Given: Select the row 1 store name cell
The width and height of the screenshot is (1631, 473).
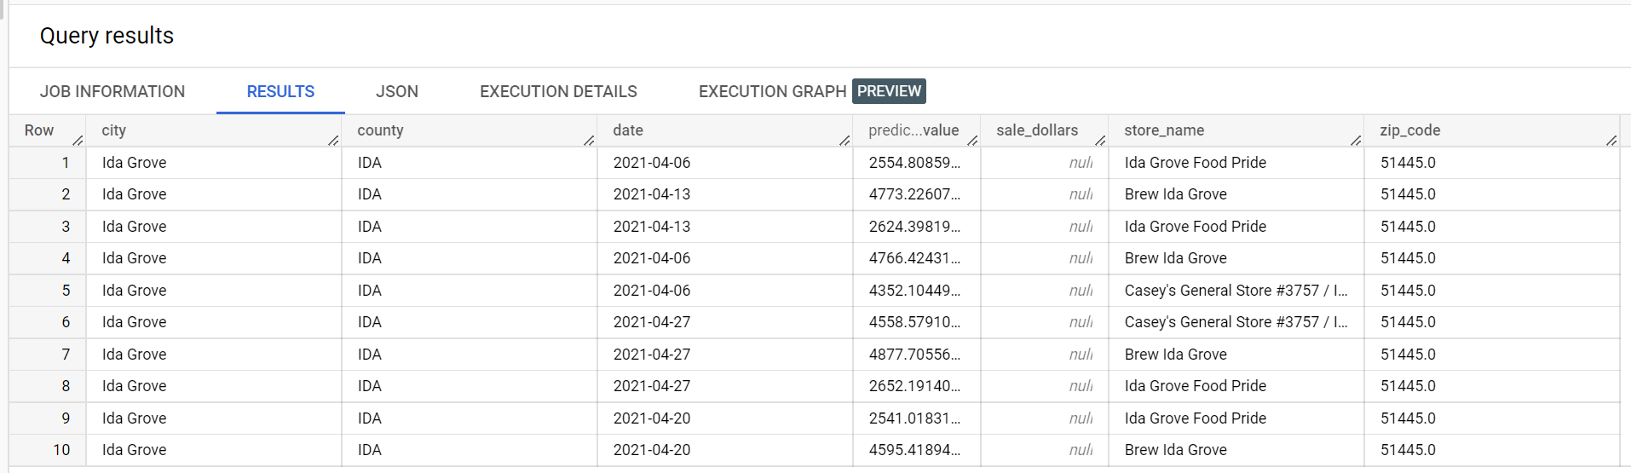Looking at the screenshot, I should tap(1196, 163).
